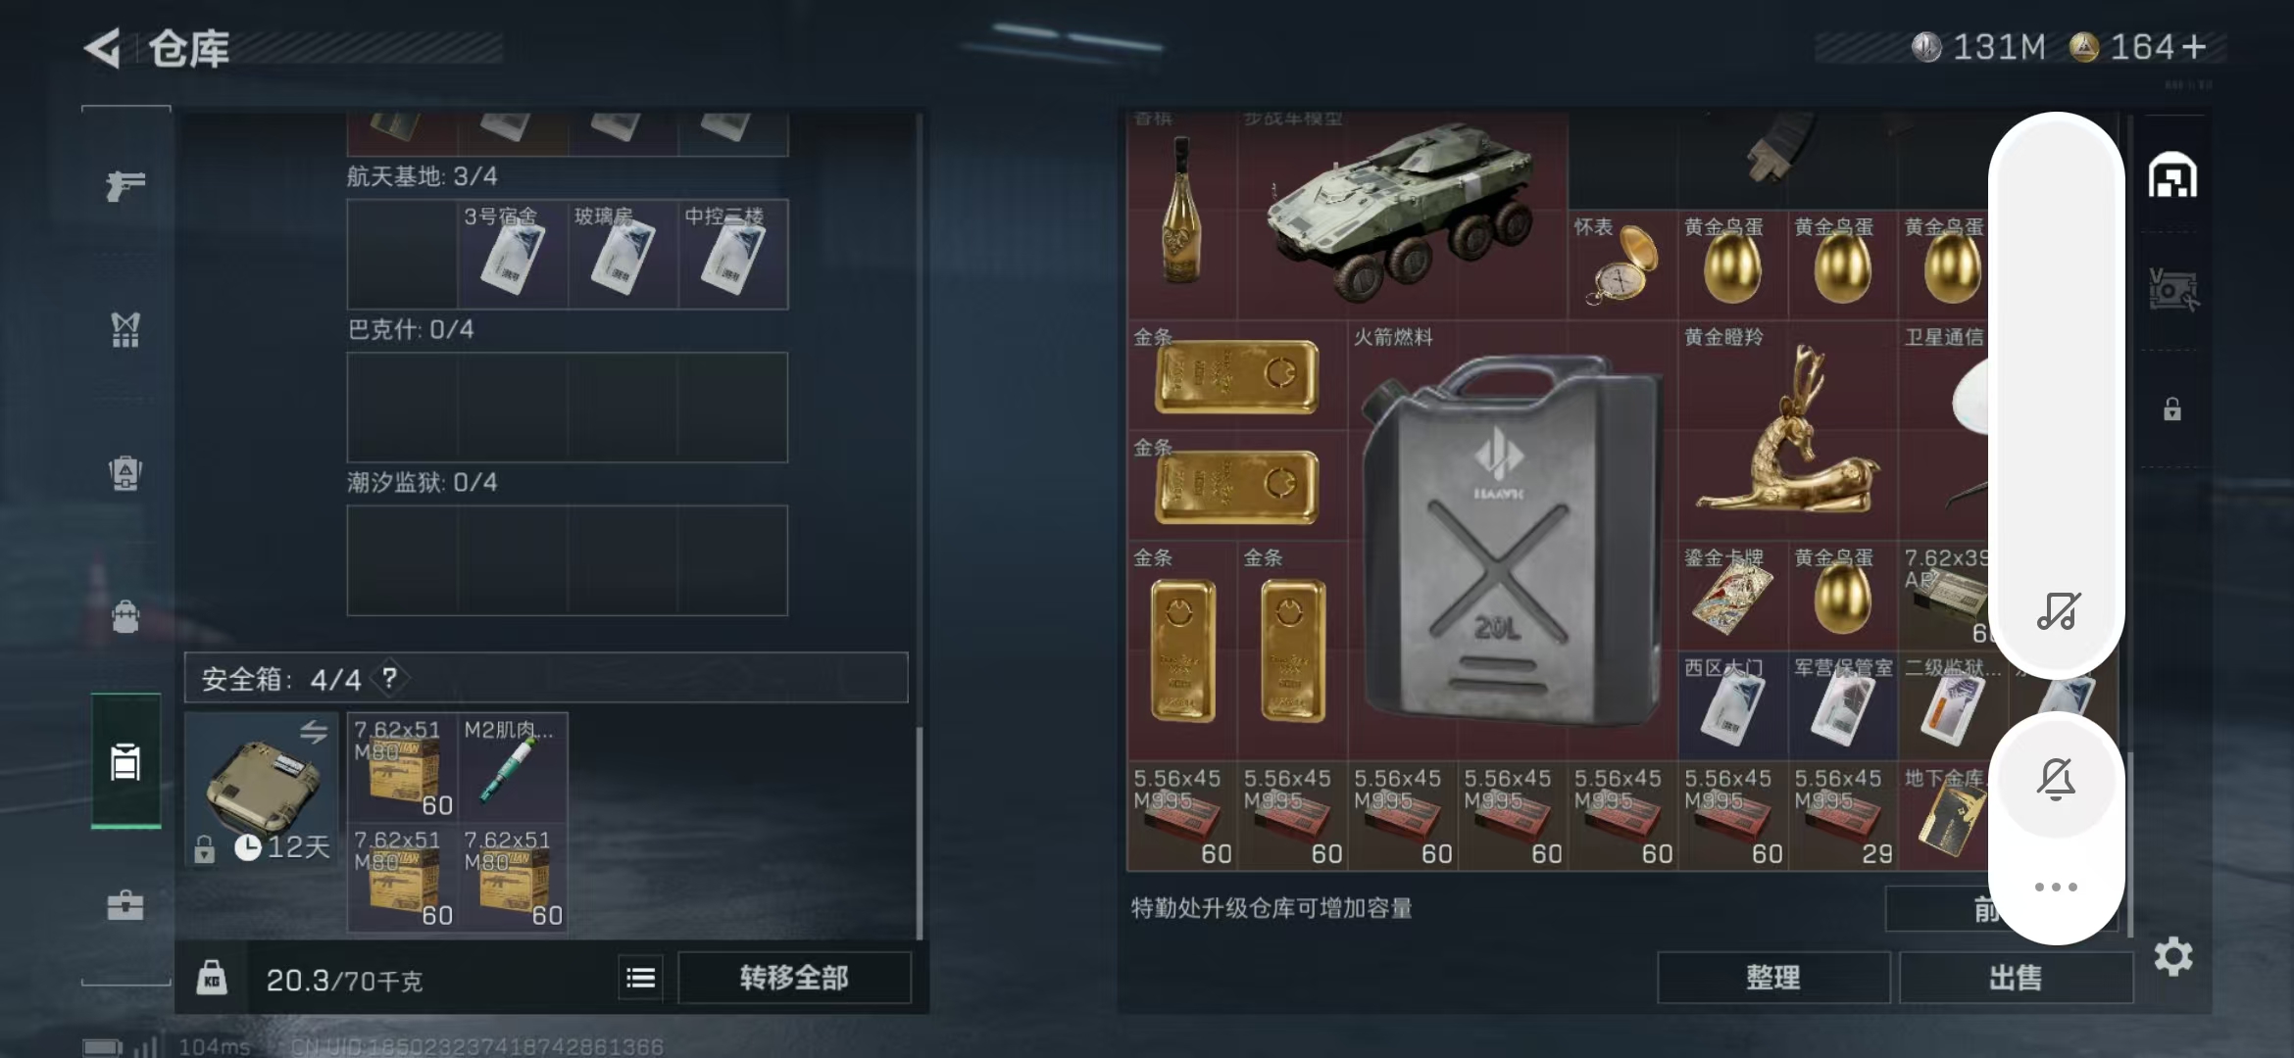Click the 转移全部 transfer all button
This screenshot has width=2294, height=1058.
click(x=794, y=978)
